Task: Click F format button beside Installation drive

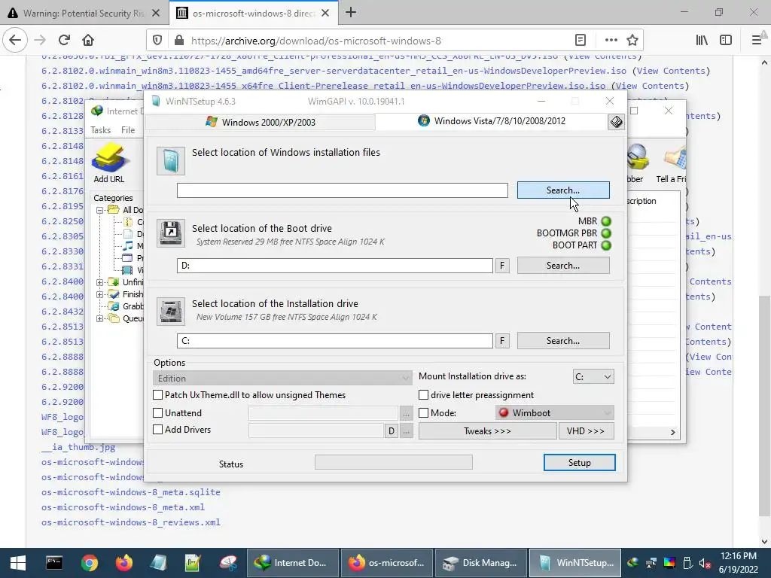Action: [502, 341]
